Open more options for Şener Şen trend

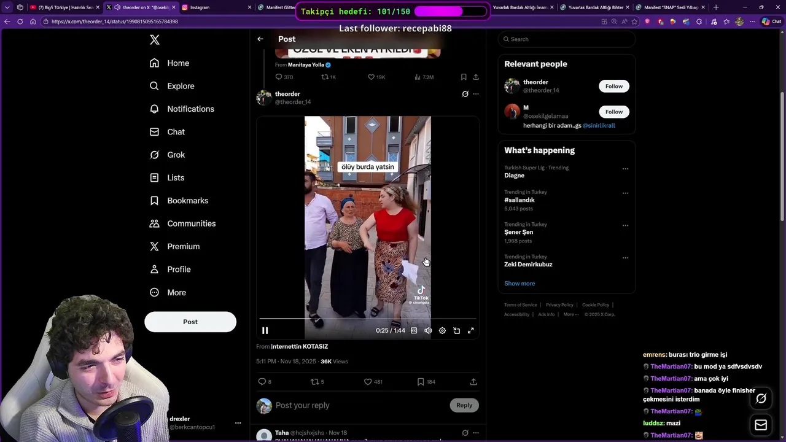click(x=625, y=225)
